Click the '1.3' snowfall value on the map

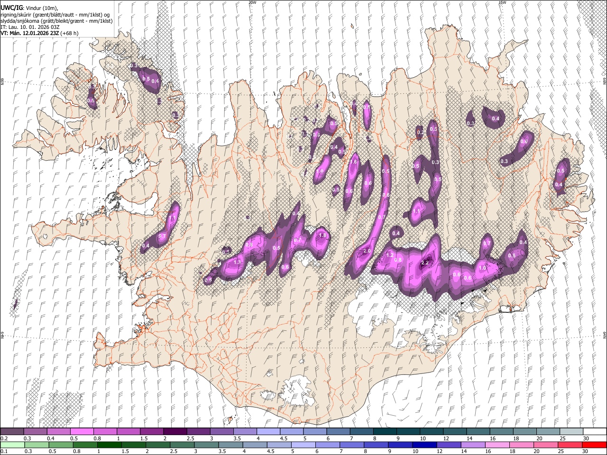tap(237, 262)
